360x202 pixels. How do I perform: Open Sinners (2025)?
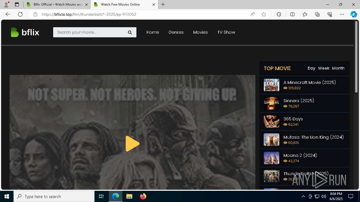(299, 101)
